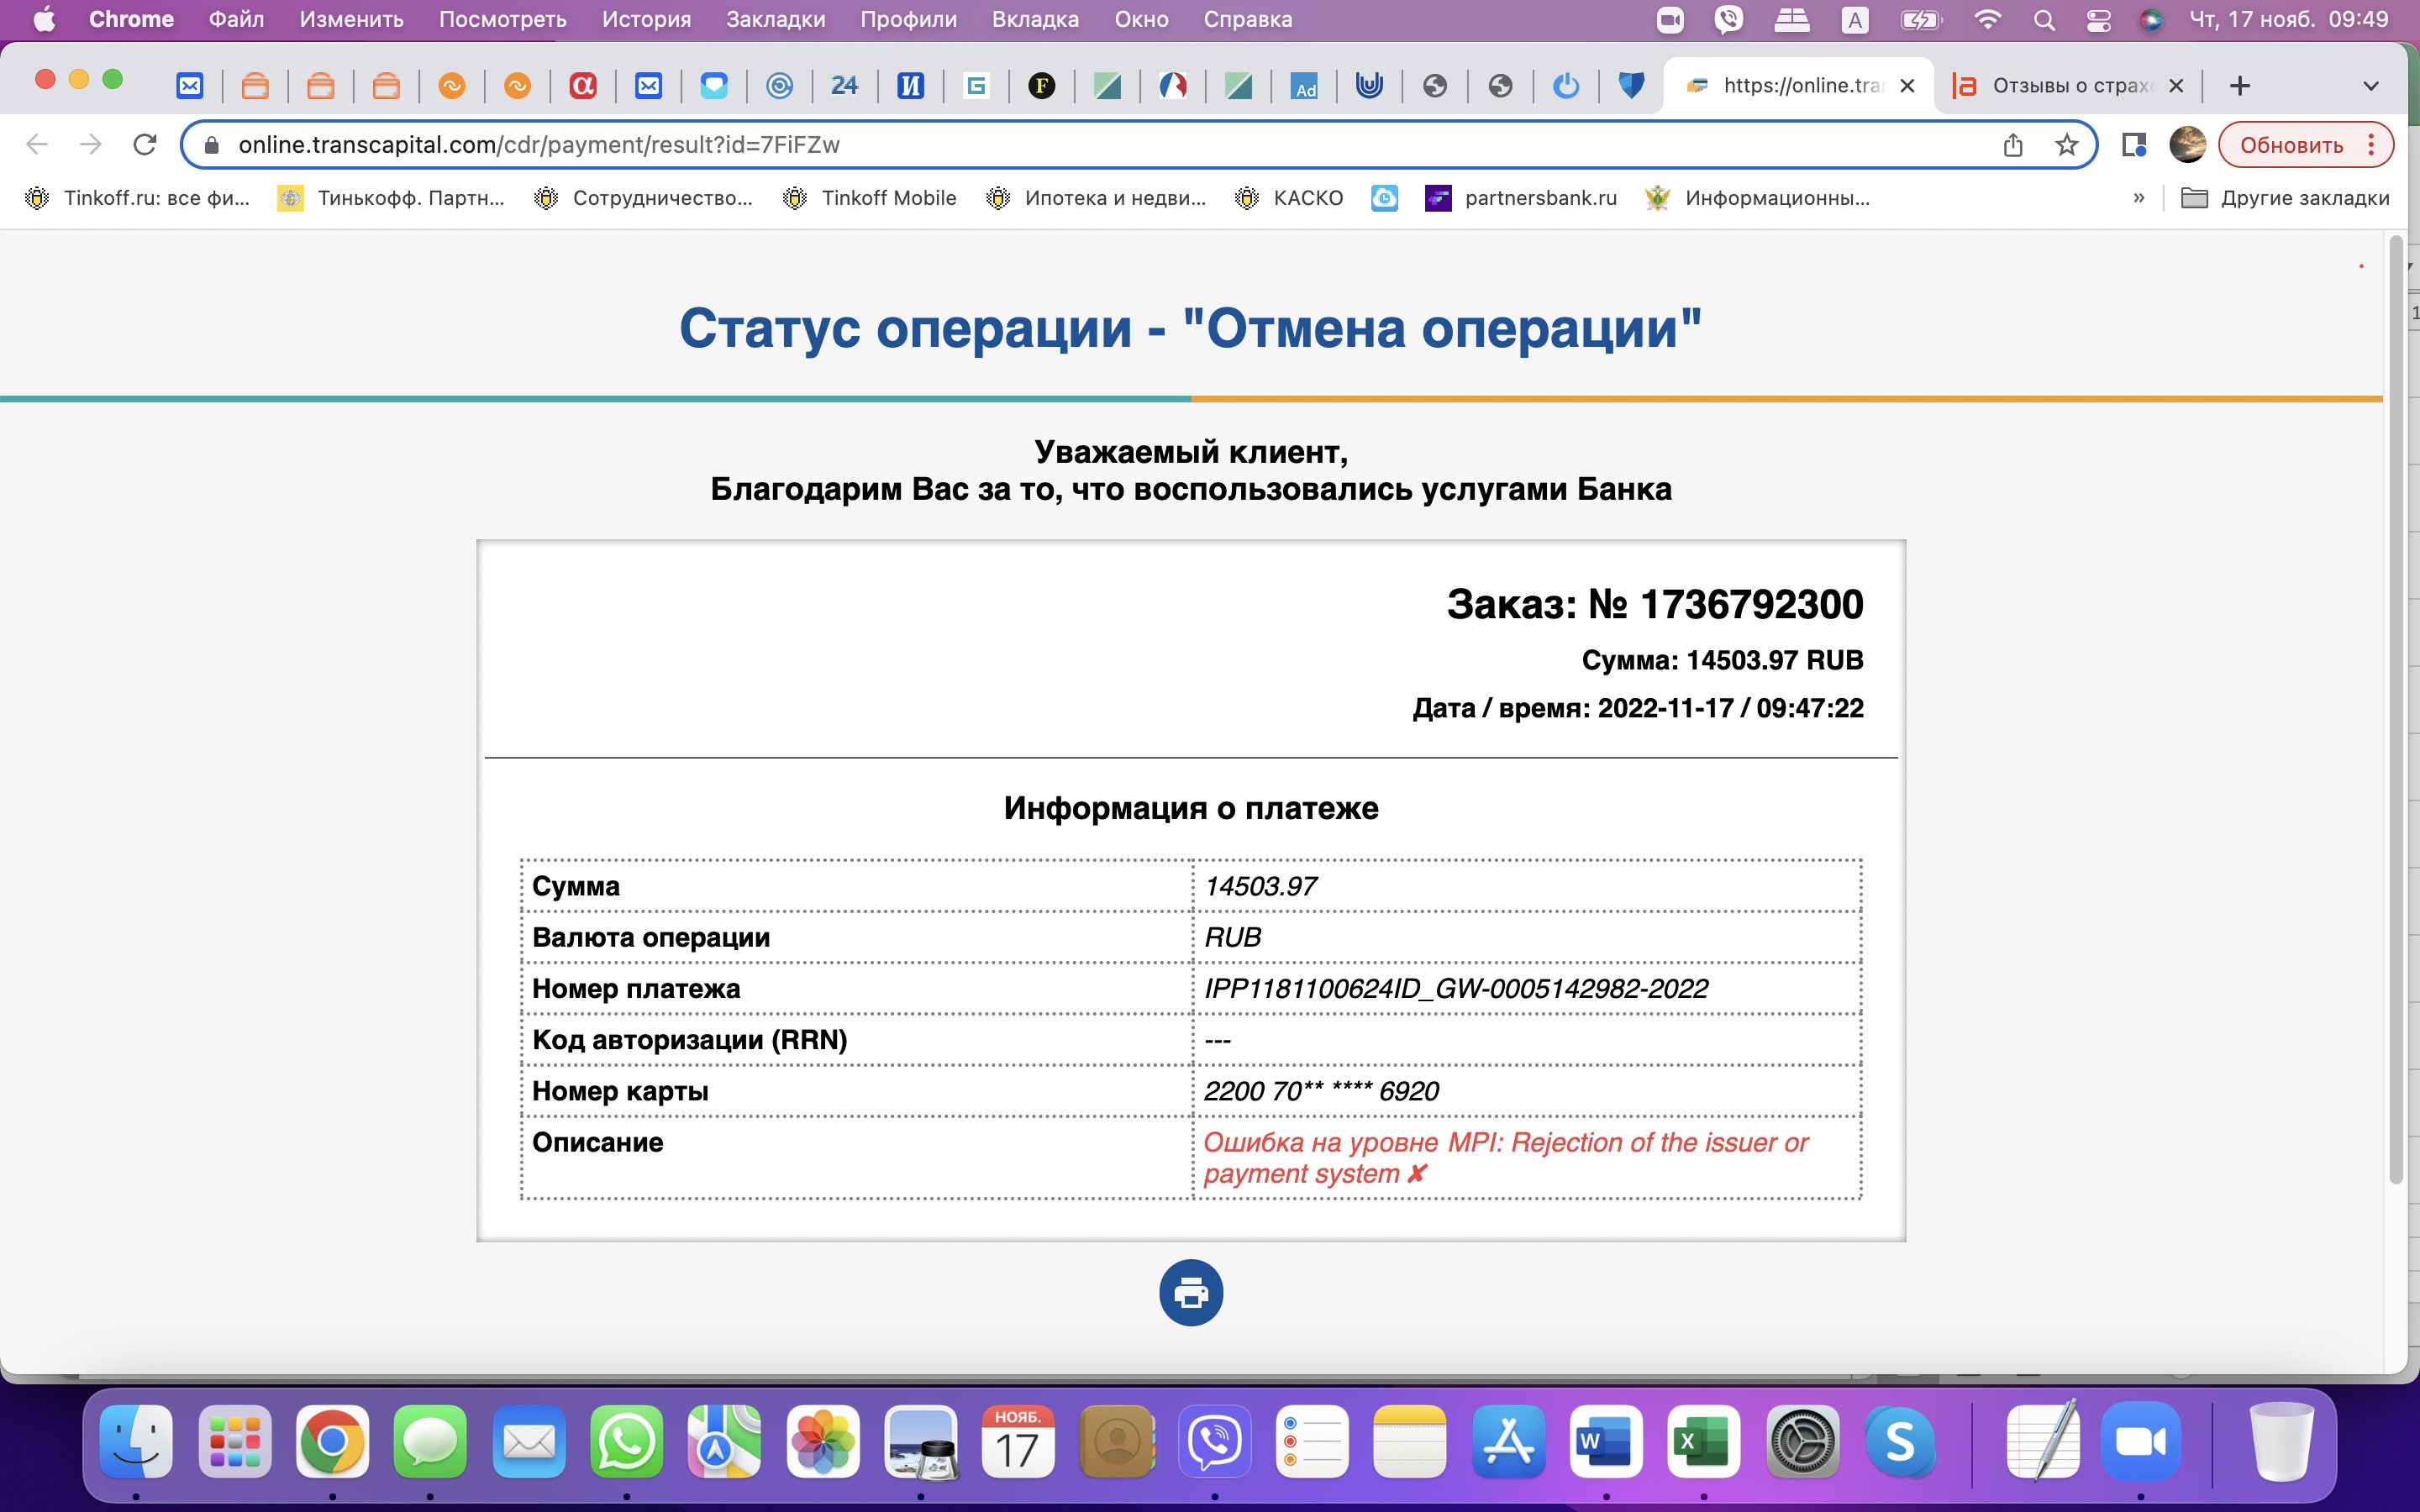Screen dimensions: 2420x1512
Task: Open macOS Control Center in the menu bar
Action: (2098, 20)
